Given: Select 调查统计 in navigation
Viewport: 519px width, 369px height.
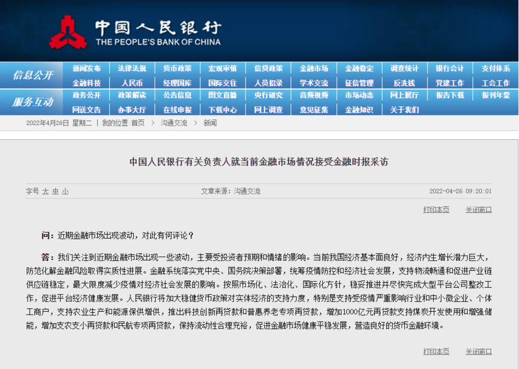Looking at the screenshot, I should (x=404, y=69).
